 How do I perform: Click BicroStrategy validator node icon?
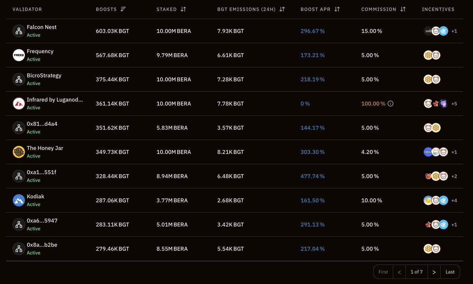19,79
